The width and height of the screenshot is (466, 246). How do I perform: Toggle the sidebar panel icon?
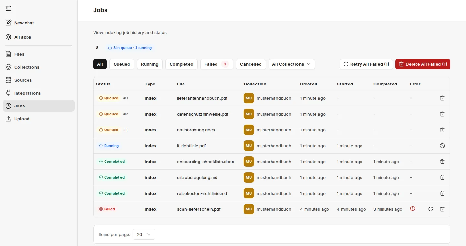8,8
